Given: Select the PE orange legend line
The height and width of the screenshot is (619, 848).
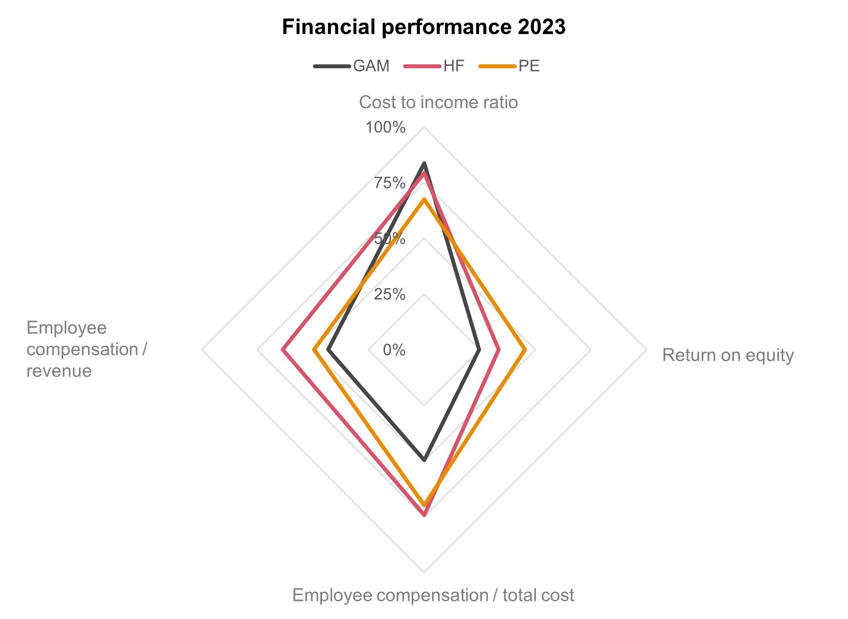Looking at the screenshot, I should pos(497,66).
